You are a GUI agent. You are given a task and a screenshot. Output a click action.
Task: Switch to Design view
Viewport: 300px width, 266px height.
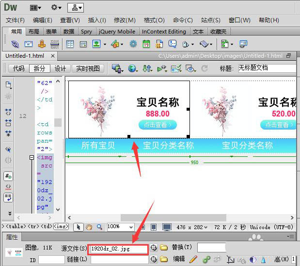click(60, 68)
